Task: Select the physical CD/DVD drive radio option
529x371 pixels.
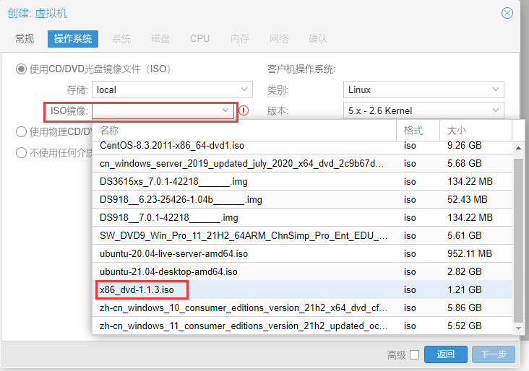Action: [x=22, y=131]
